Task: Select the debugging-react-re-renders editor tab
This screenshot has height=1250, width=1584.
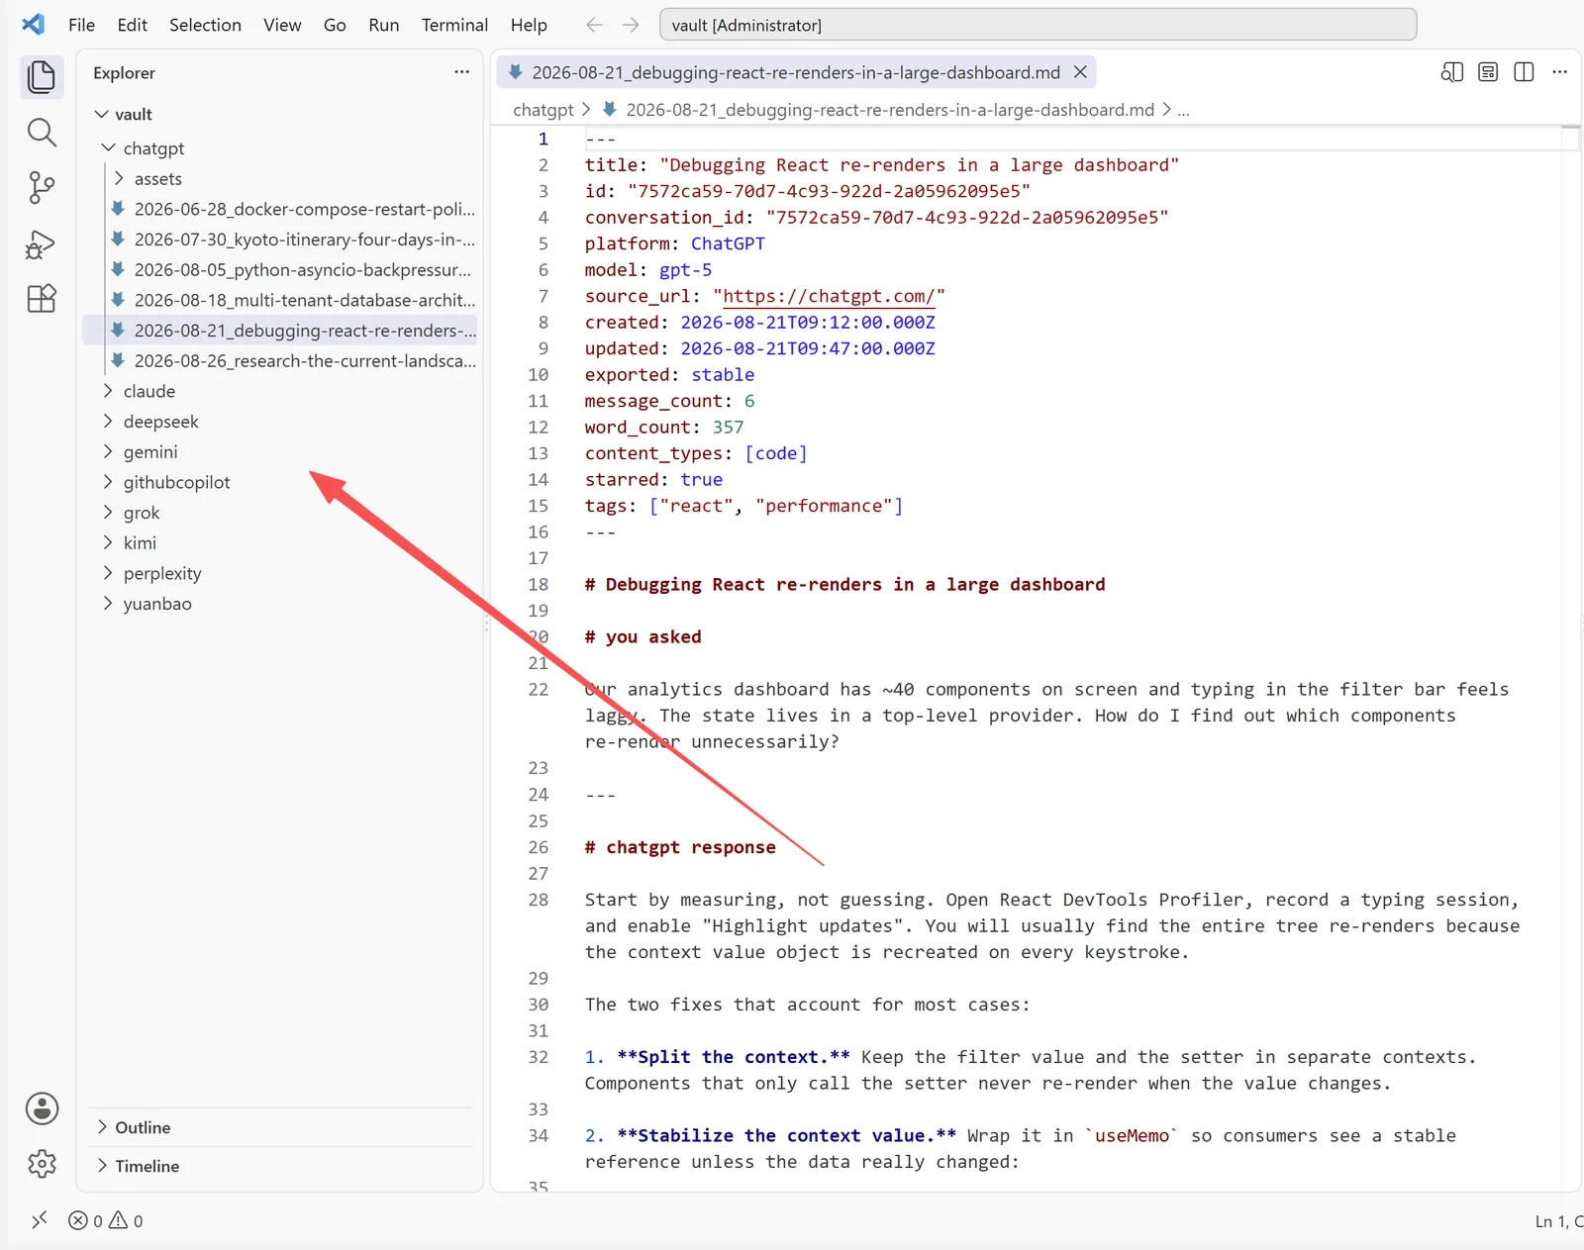Action: [795, 72]
